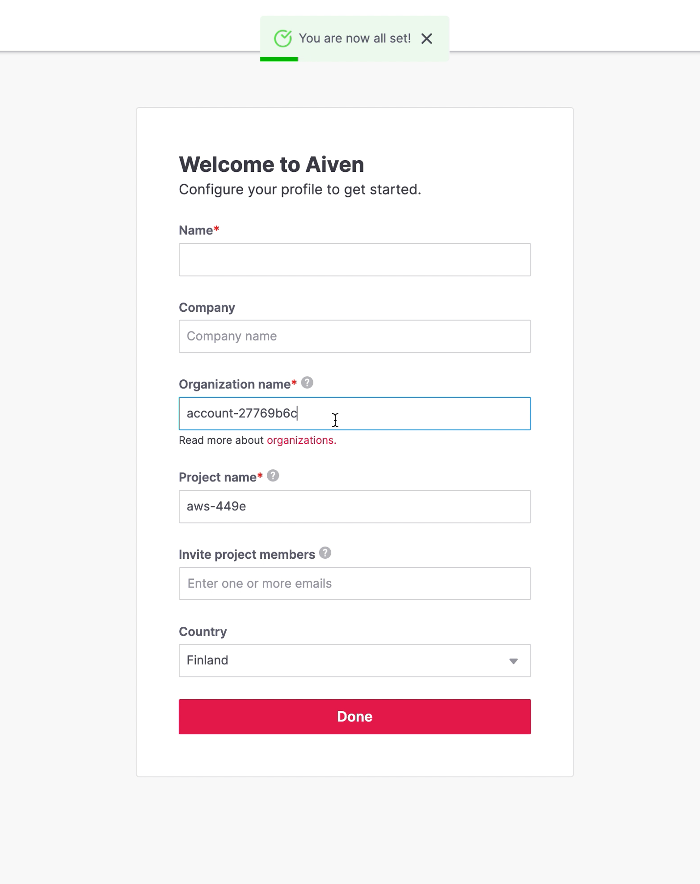Click the 'Enter one or more emails' field
Viewport: 700px width, 884px height.
pos(354,583)
